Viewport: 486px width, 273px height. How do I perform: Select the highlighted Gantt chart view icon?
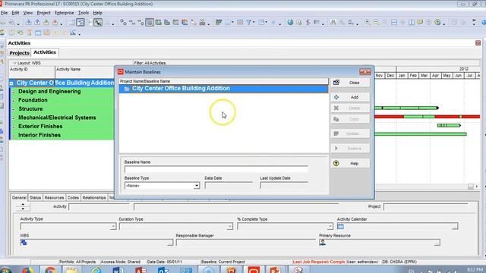pyautogui.click(x=80, y=22)
